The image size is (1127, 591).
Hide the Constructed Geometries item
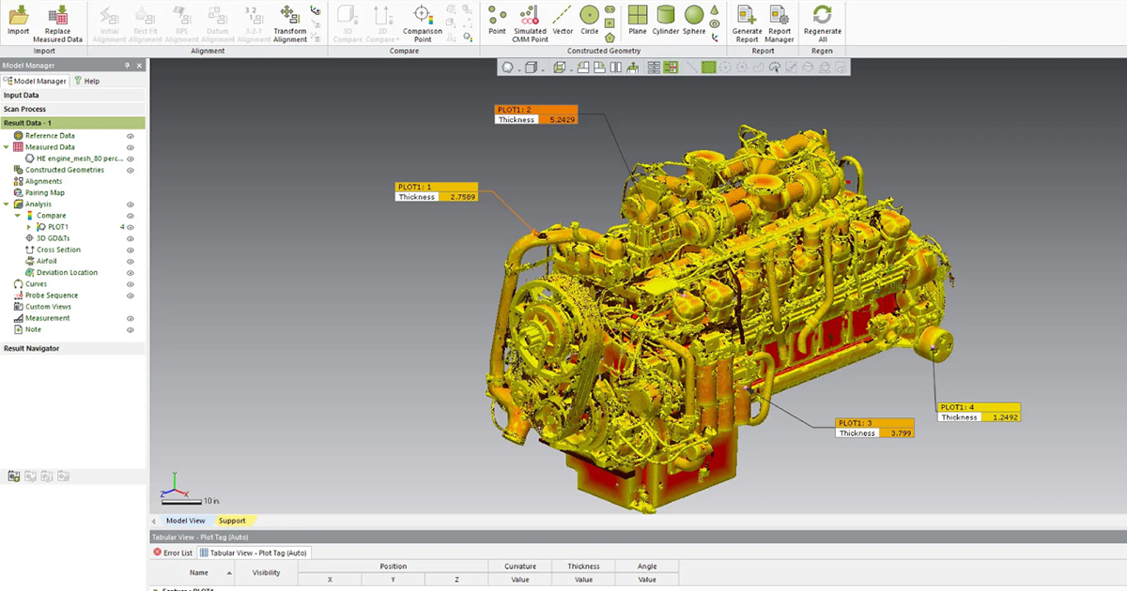(131, 170)
